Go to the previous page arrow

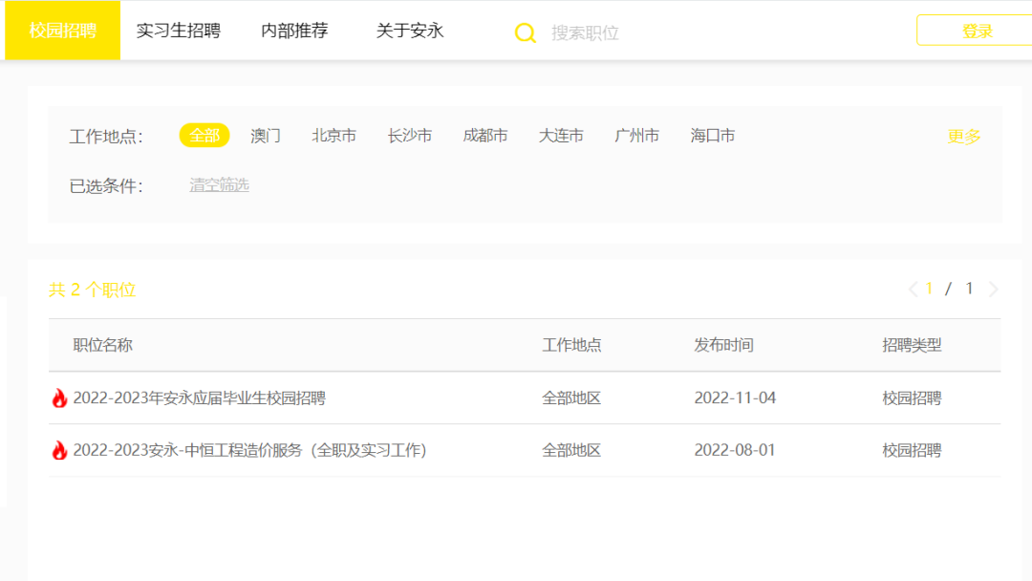click(x=913, y=289)
